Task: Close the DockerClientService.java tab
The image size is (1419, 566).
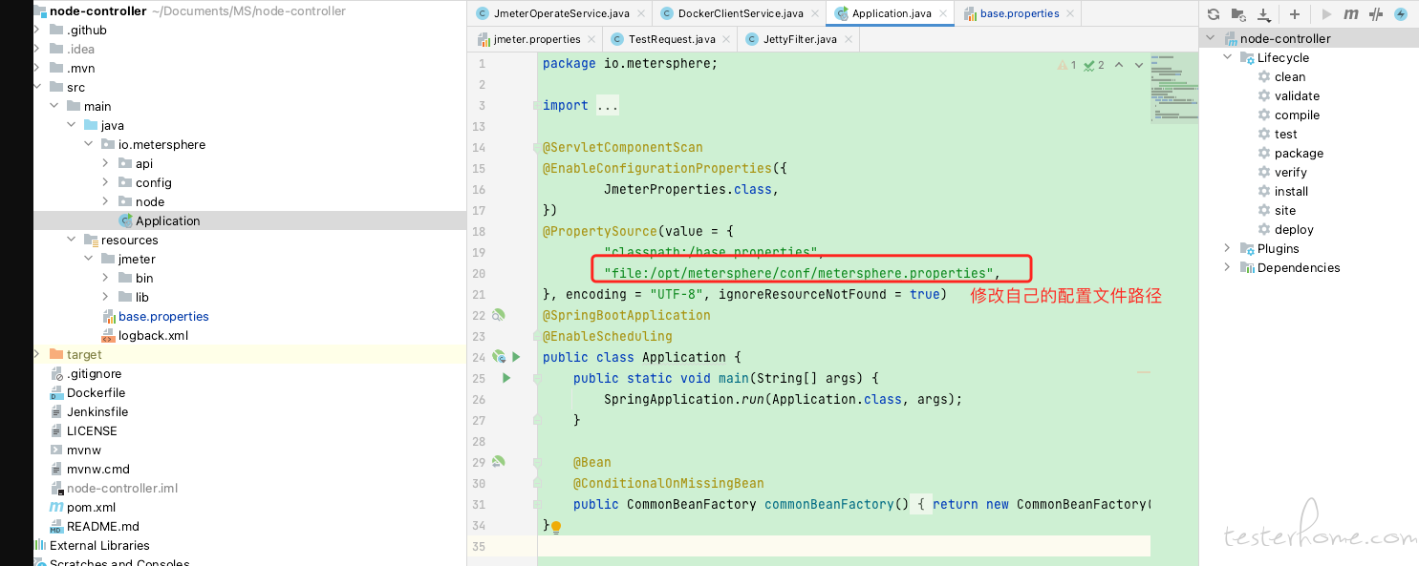Action: click(814, 14)
